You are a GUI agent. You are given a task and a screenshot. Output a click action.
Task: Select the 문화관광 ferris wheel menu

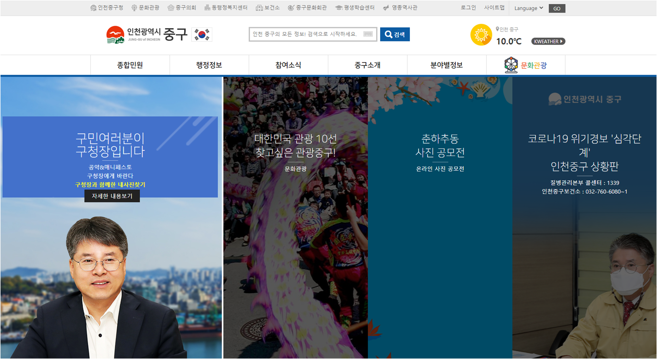pyautogui.click(x=526, y=65)
